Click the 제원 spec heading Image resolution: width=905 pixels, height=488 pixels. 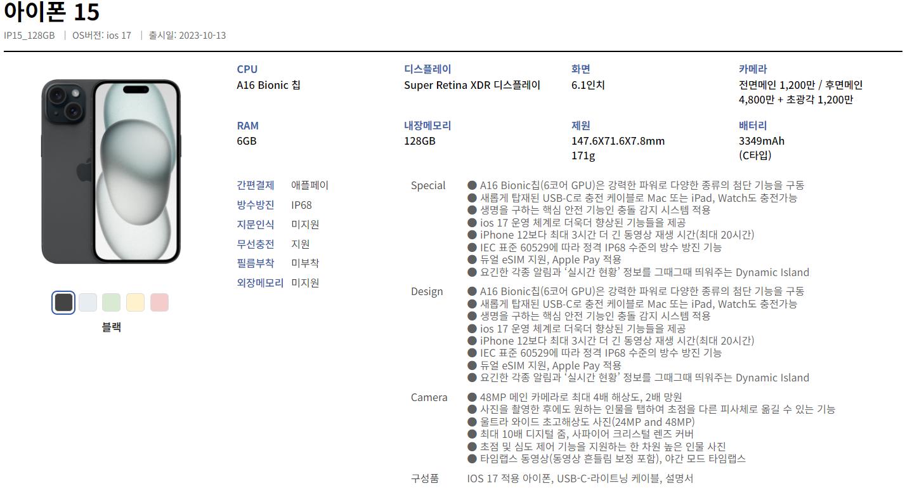(581, 126)
